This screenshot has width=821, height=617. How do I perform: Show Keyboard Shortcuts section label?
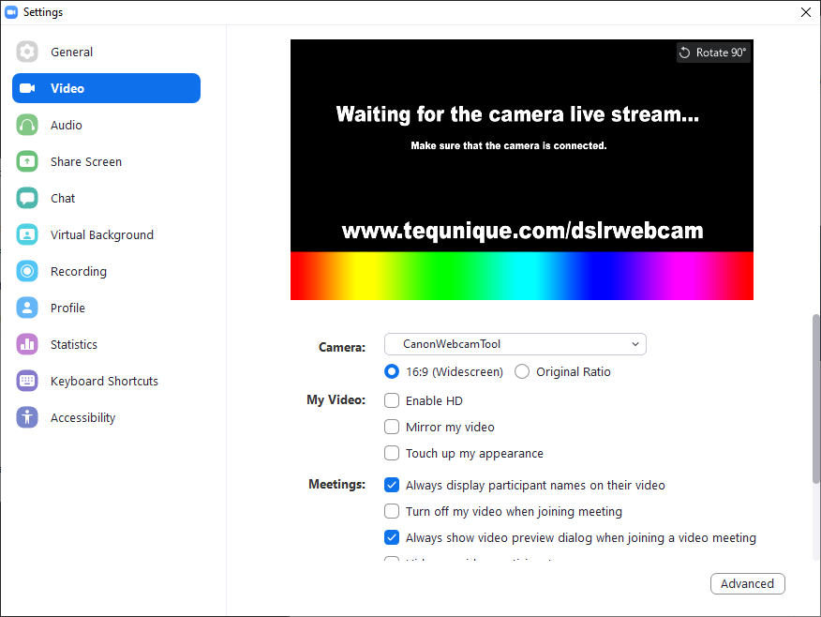point(104,382)
